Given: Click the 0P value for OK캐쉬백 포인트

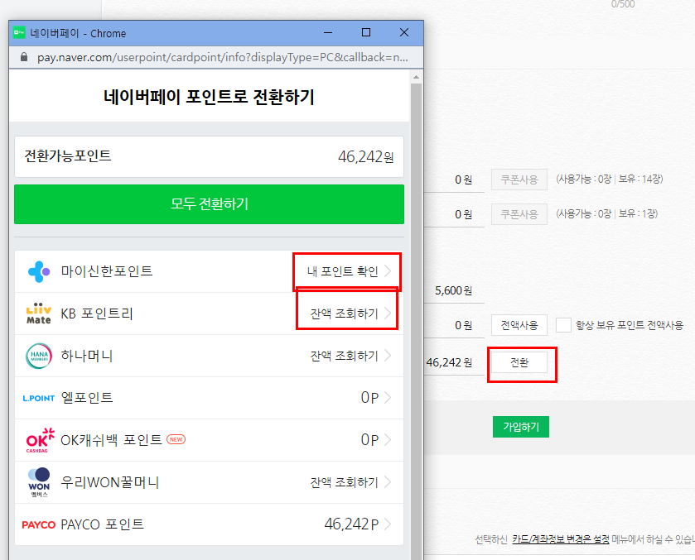Looking at the screenshot, I should [369, 439].
